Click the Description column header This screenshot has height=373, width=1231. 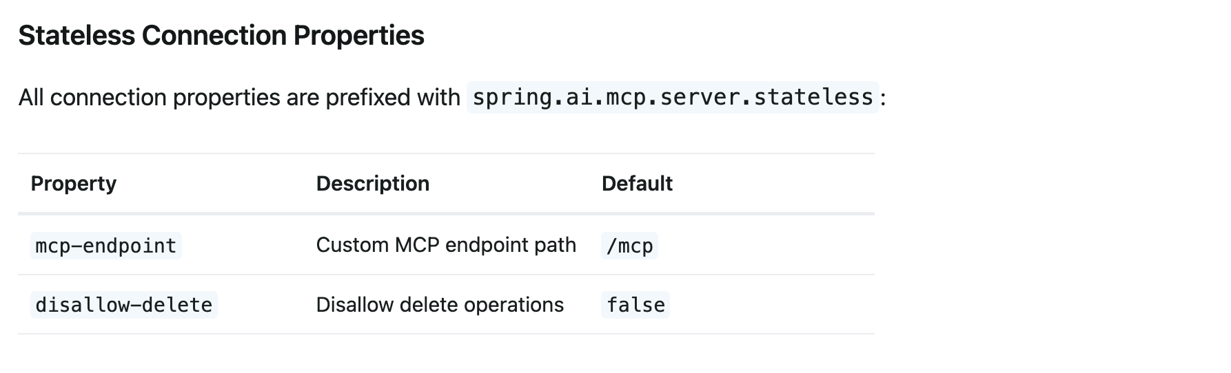tap(373, 184)
